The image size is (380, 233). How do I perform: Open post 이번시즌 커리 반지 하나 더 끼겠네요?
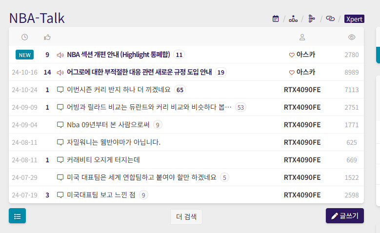[119, 90]
